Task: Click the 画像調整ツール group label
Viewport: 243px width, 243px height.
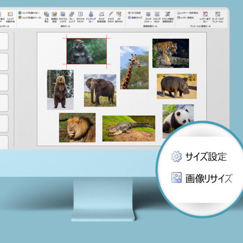Action: 150,26
